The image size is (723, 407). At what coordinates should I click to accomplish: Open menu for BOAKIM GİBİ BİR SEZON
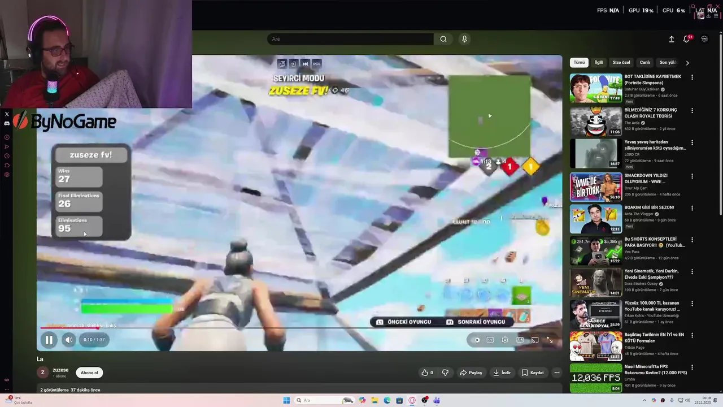coord(692,208)
